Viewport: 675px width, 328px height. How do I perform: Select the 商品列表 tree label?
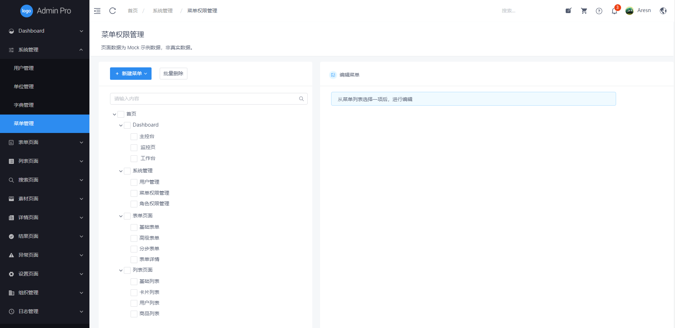(x=149, y=313)
